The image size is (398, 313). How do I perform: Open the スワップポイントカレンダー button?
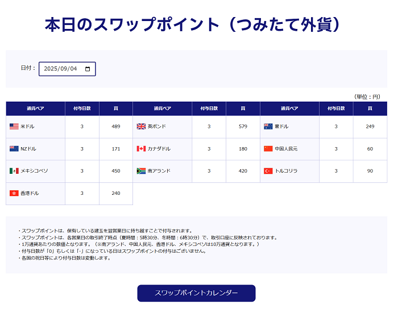(196, 293)
